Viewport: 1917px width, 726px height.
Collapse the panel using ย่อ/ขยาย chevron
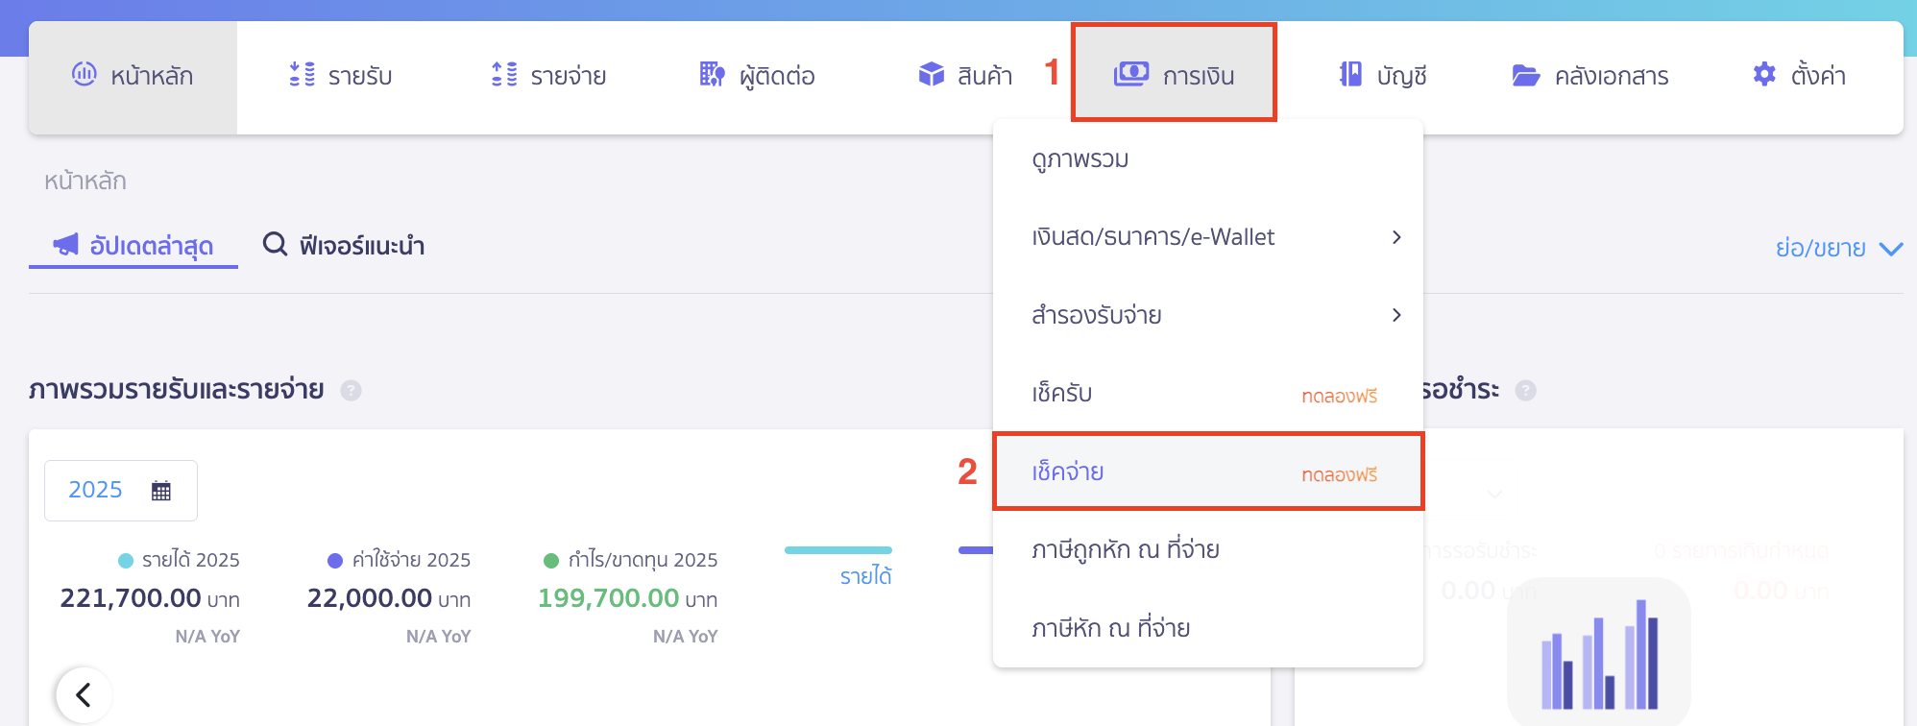click(1893, 248)
